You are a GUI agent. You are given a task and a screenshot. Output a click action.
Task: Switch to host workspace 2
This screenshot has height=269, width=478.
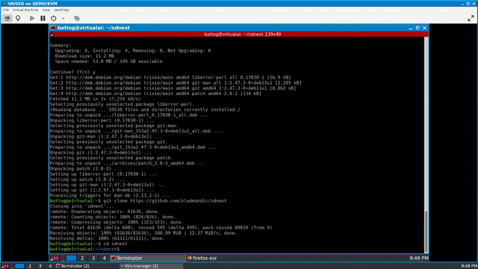[30, 266]
